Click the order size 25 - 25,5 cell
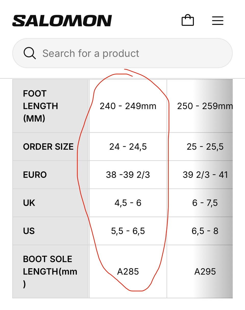The image size is (245, 310). [200, 147]
